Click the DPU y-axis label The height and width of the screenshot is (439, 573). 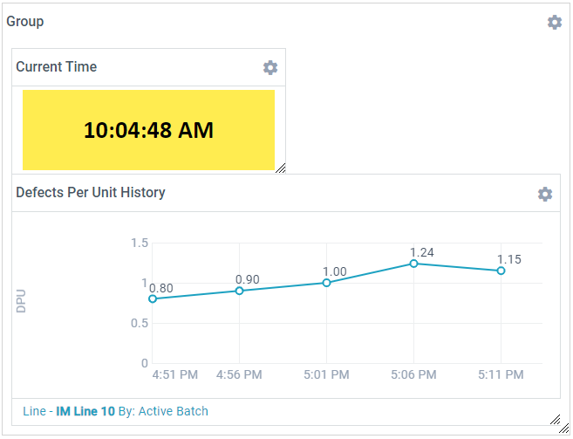[21, 301]
